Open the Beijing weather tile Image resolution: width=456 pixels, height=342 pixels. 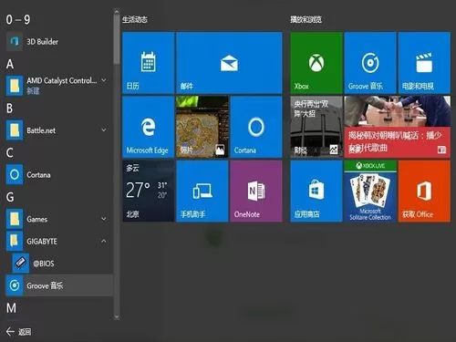point(148,192)
